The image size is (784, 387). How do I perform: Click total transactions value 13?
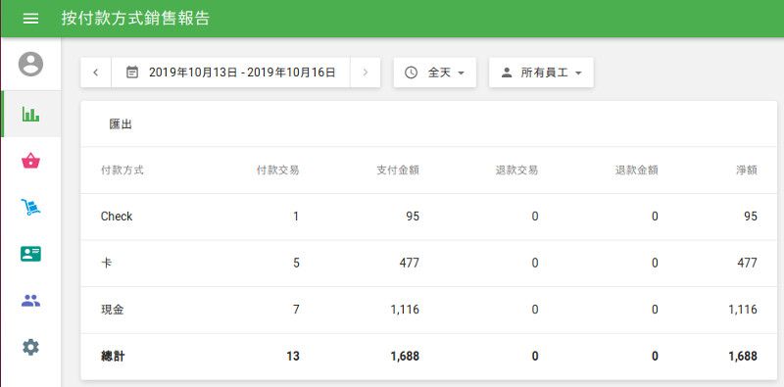coord(293,357)
